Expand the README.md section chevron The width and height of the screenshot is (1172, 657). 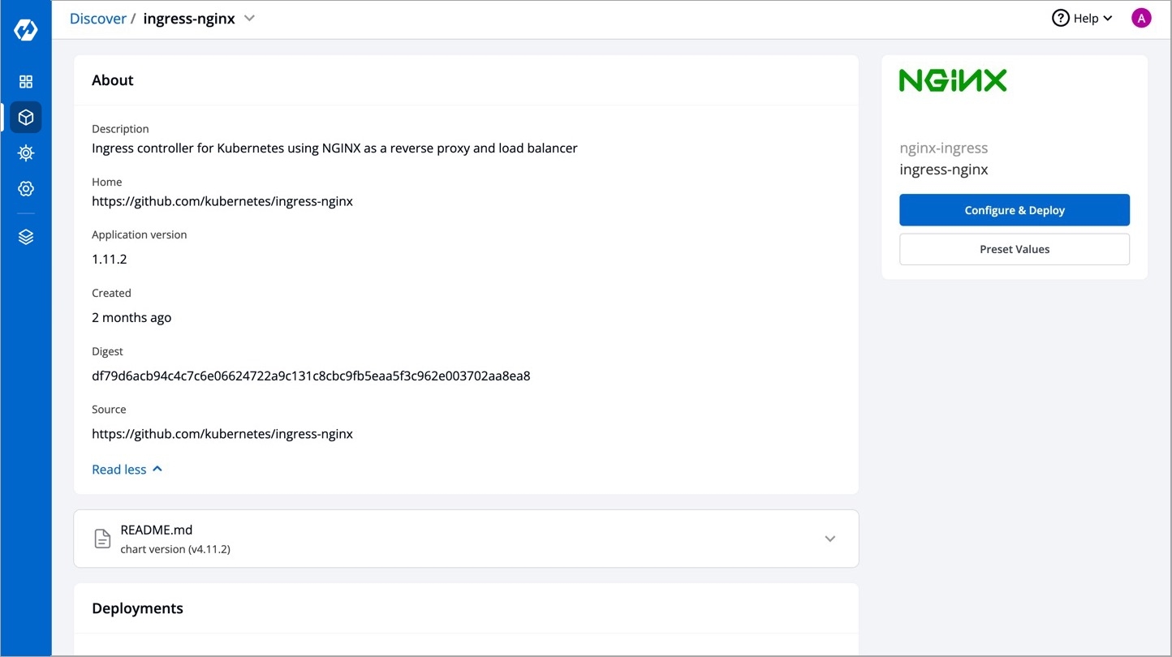coord(829,539)
